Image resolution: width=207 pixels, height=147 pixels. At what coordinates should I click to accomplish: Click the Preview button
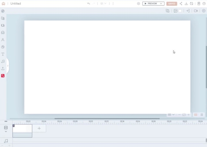(151, 4)
